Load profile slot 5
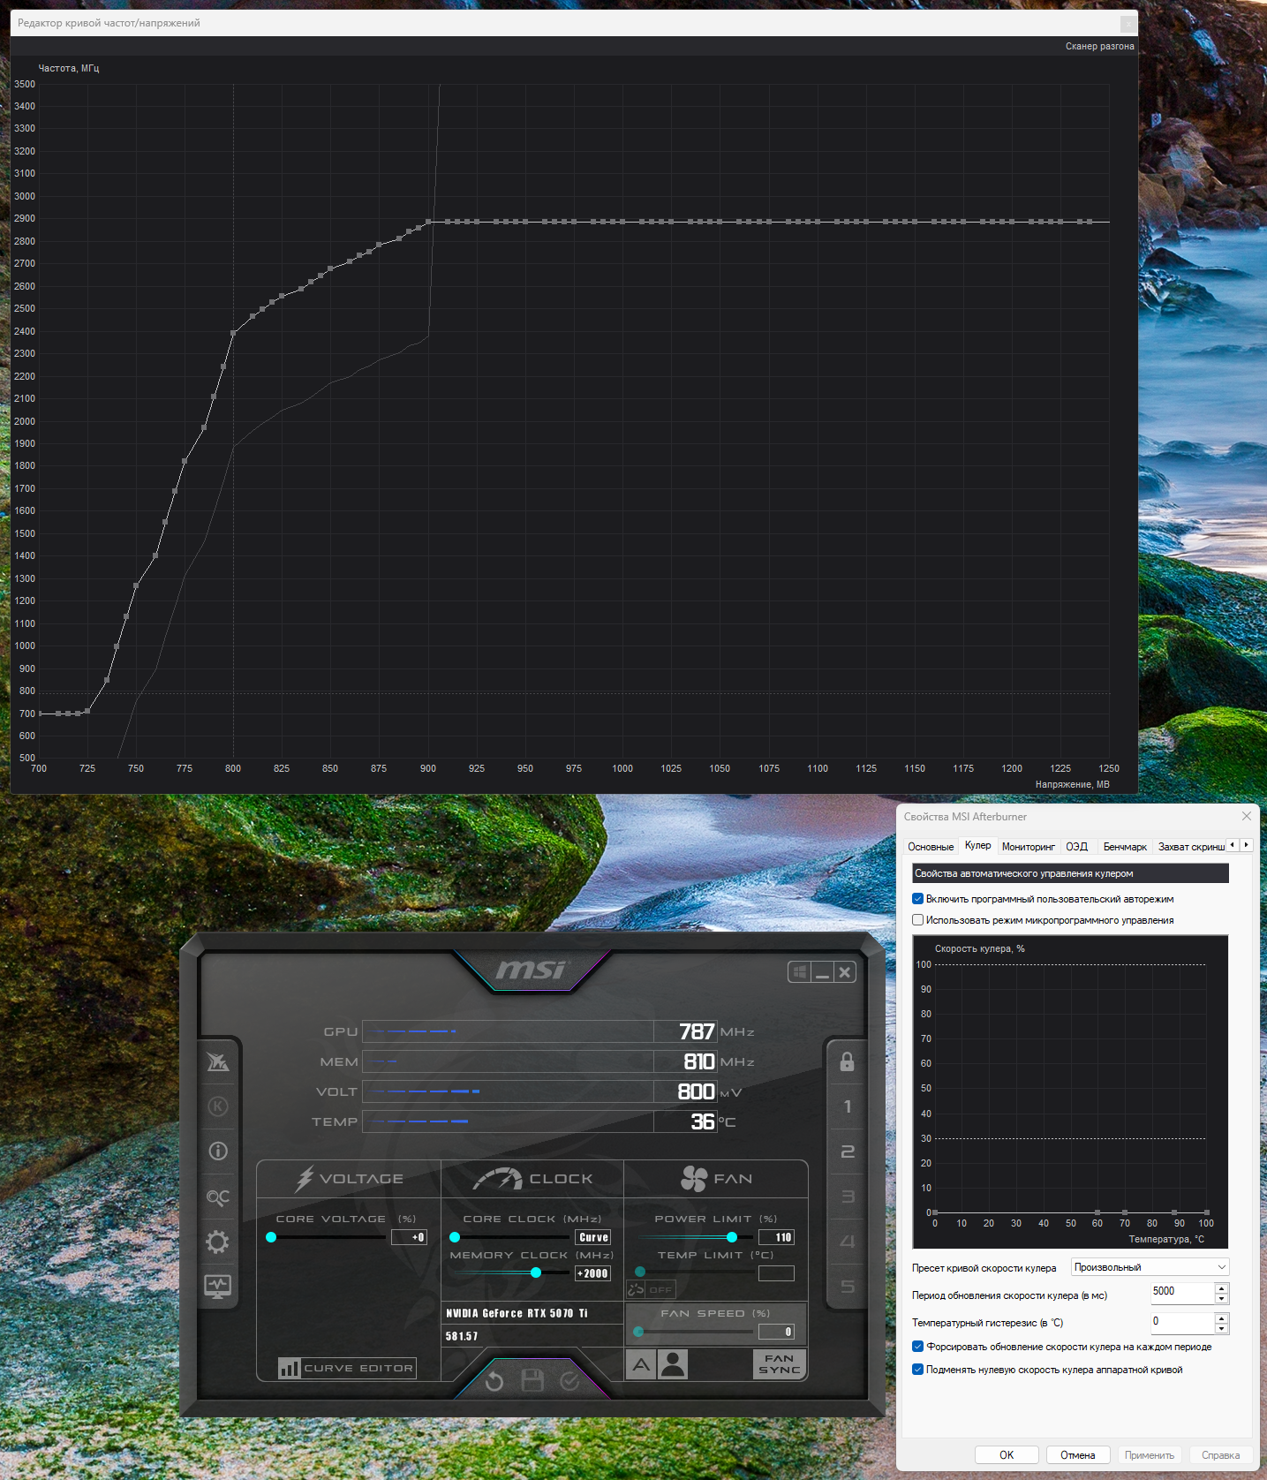Viewport: 1267px width, 1480px height. [x=848, y=1287]
